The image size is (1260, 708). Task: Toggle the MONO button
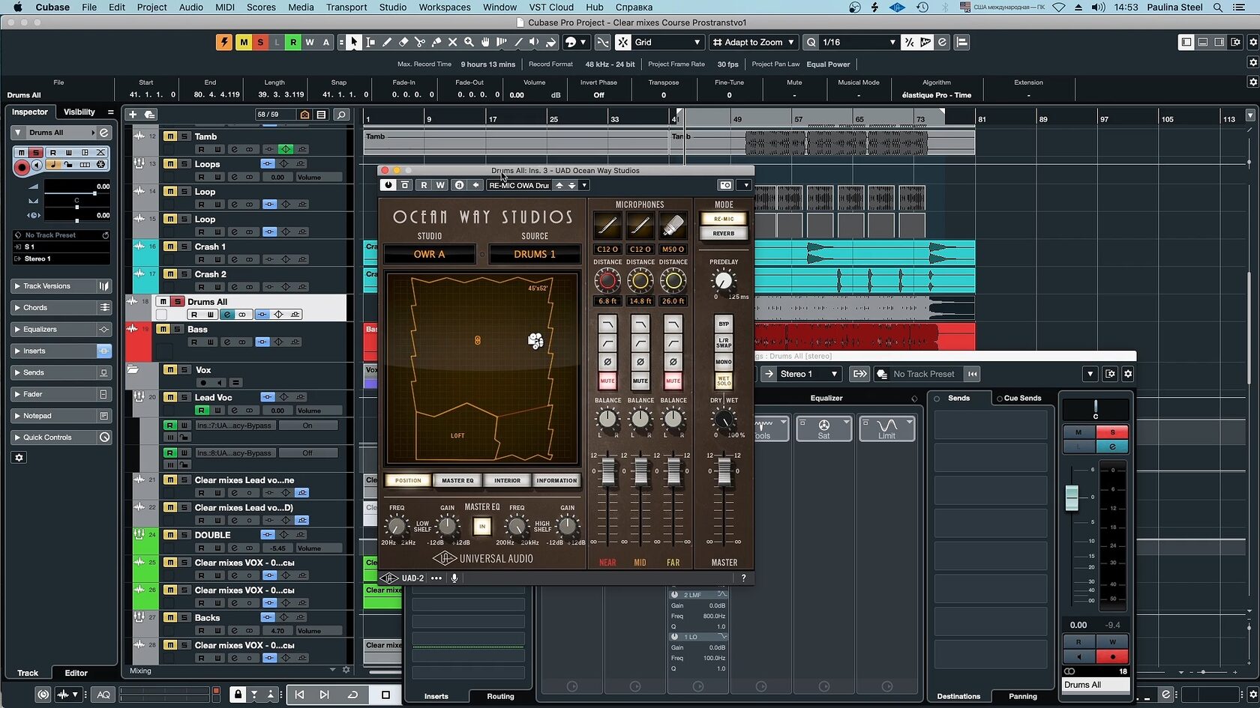tap(724, 362)
